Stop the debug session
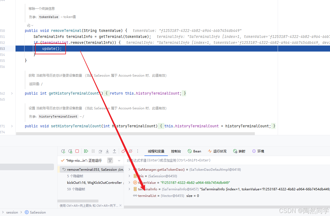Image resolution: width=330 pixels, height=216 pixels. [77, 151]
